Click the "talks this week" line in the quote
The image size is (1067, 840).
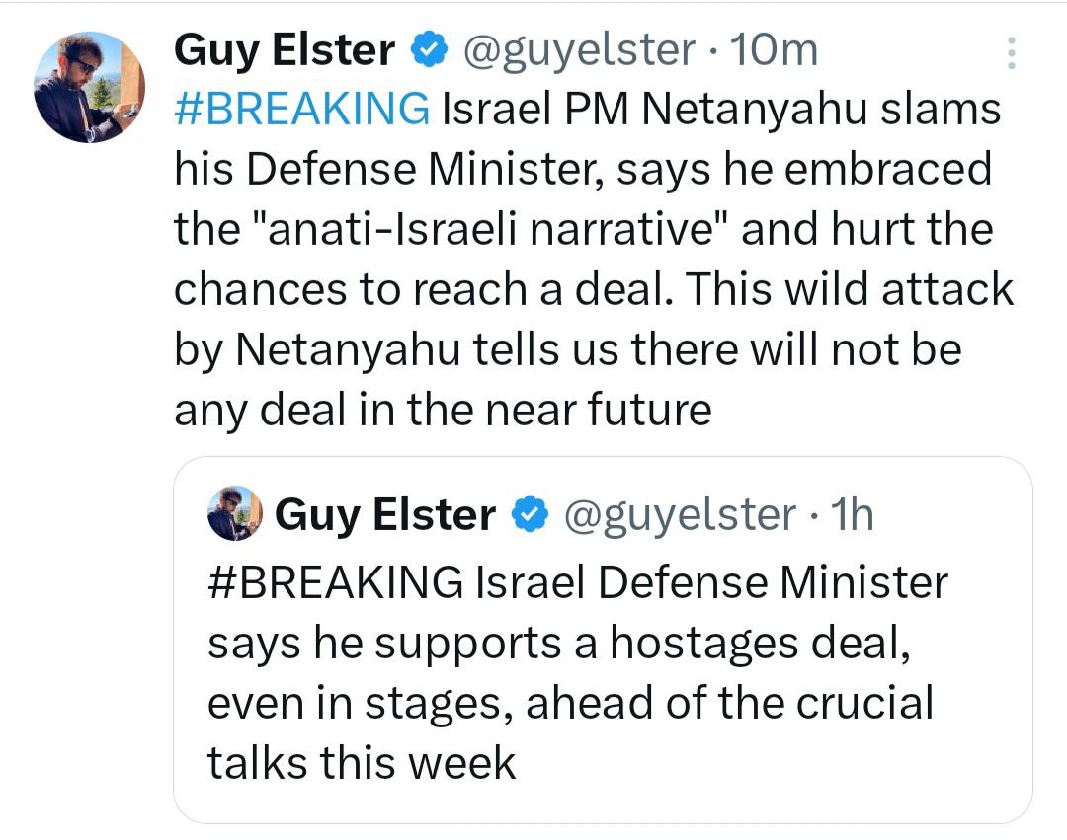pyautogui.click(x=362, y=763)
